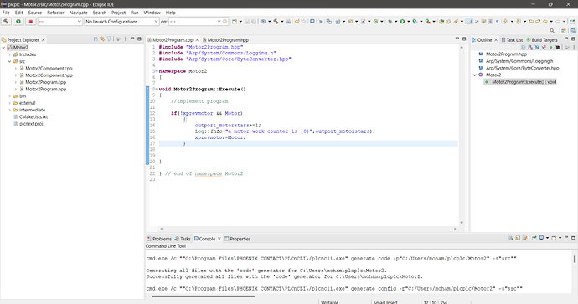
Task: Maximize the Project Explorer view
Action: (139, 39)
